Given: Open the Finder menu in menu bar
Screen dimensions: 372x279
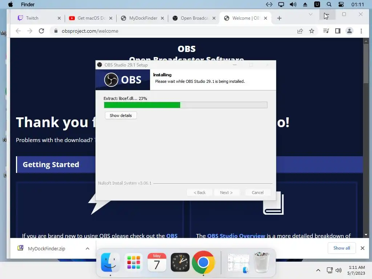Looking at the screenshot, I should click(x=28, y=4).
